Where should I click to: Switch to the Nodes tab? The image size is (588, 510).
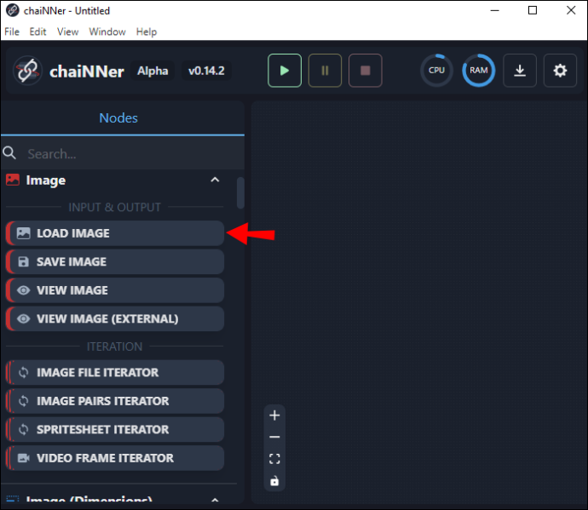click(x=118, y=118)
